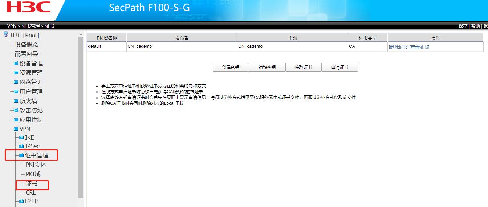488x207 pixels.
Task: Collapse the VPN folder icon
Action: (x=16, y=129)
